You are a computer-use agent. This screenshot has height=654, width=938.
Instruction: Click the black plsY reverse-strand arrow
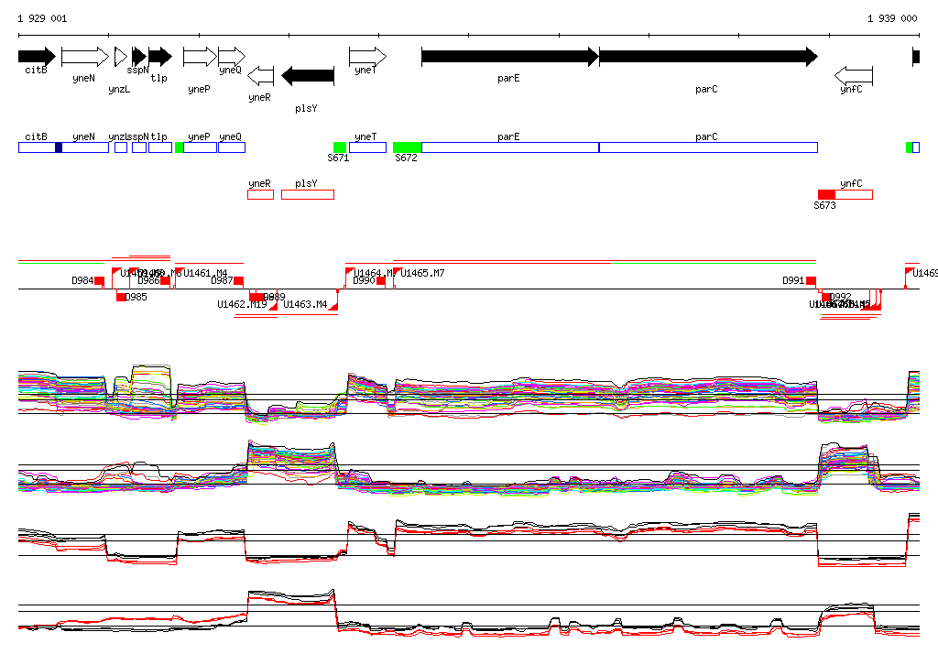[x=308, y=76]
